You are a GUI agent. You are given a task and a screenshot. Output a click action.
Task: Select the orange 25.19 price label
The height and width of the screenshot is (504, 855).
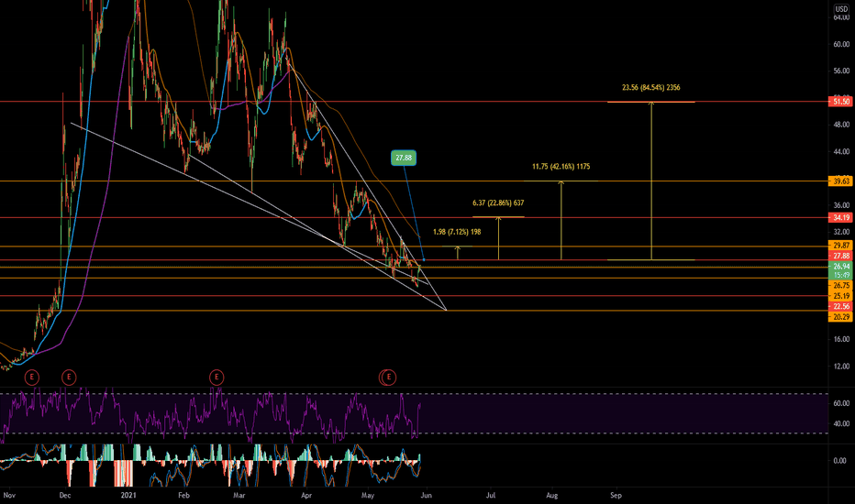840,296
